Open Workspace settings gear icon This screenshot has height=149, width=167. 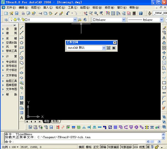(109, 48)
